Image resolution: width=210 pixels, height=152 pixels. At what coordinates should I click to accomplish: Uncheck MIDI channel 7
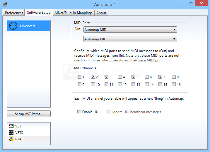(x=160, y=77)
